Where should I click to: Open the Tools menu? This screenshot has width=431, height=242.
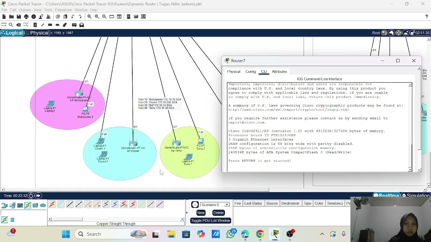coord(48,10)
